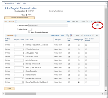Screen dimensions: 108x98
Task: Click Last link in Link List navigation
Action: [96, 36]
